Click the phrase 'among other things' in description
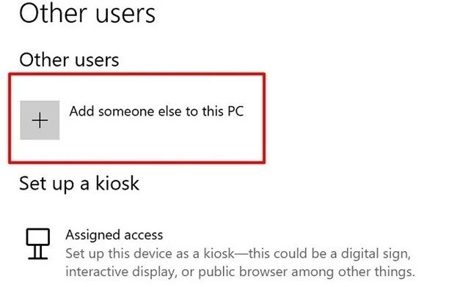Screen dimensions: 457x287 pyautogui.click(x=352, y=272)
